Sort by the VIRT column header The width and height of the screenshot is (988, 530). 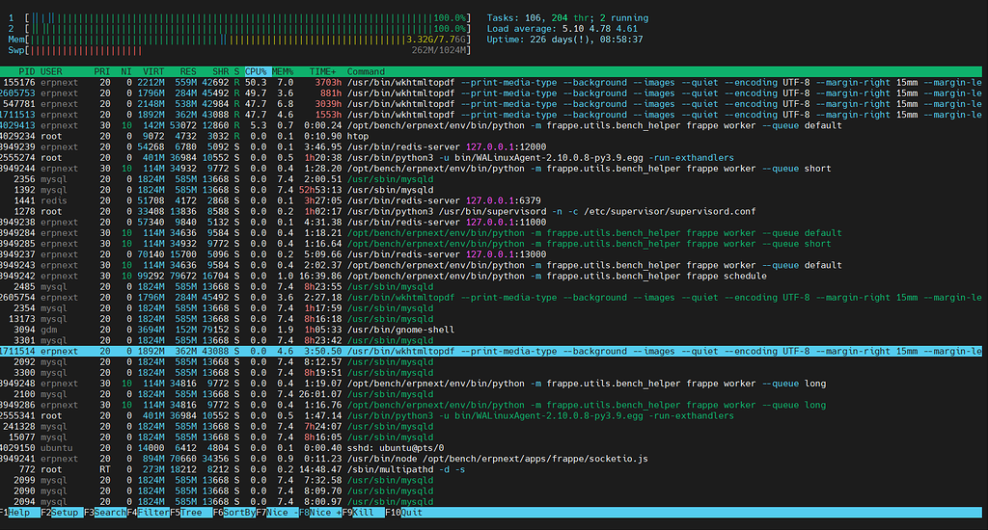click(153, 71)
